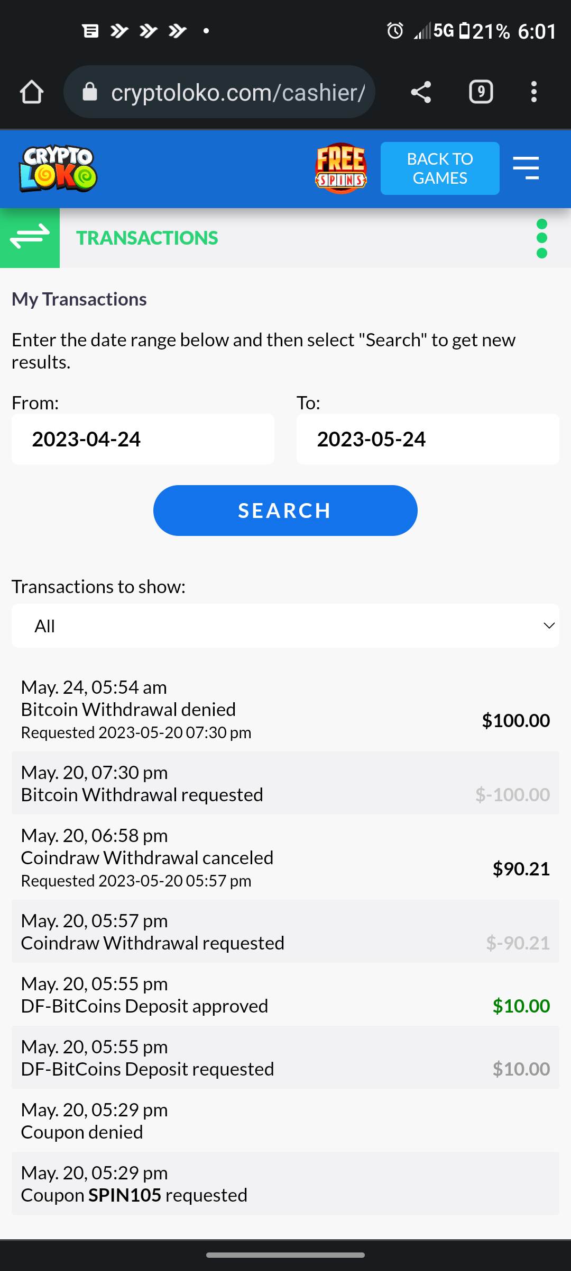Tap the Coindraw Withdrawal canceled entry

(x=285, y=858)
